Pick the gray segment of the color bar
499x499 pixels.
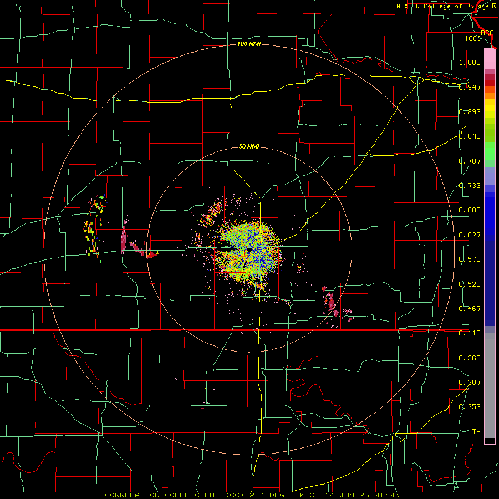490,385
